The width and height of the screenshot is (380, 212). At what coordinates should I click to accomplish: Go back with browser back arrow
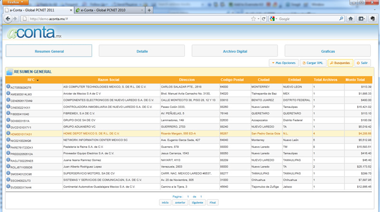point(8,18)
